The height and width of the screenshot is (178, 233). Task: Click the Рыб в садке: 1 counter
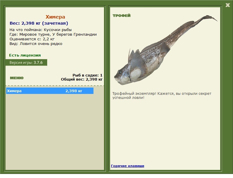point(87,75)
